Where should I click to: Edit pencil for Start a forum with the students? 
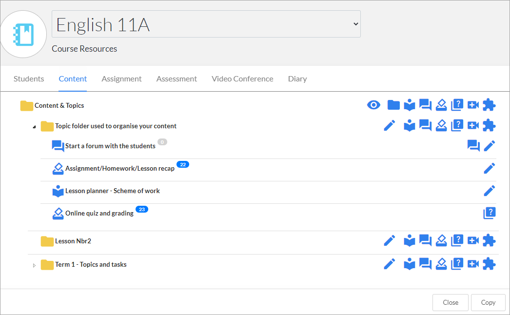coord(489,146)
